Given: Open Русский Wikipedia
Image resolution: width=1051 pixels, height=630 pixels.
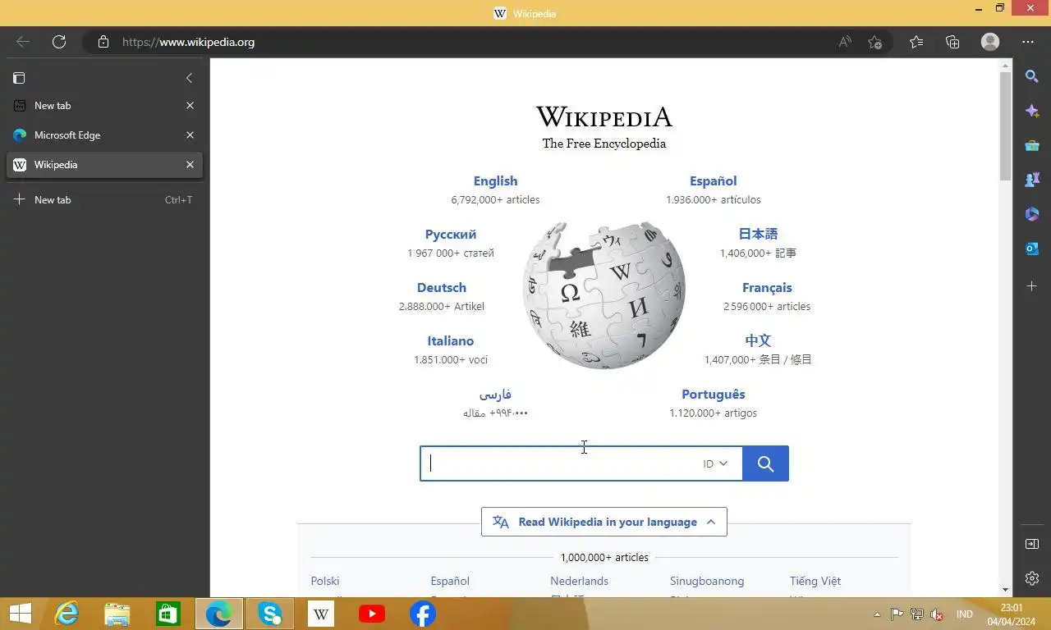Looking at the screenshot, I should [x=451, y=235].
